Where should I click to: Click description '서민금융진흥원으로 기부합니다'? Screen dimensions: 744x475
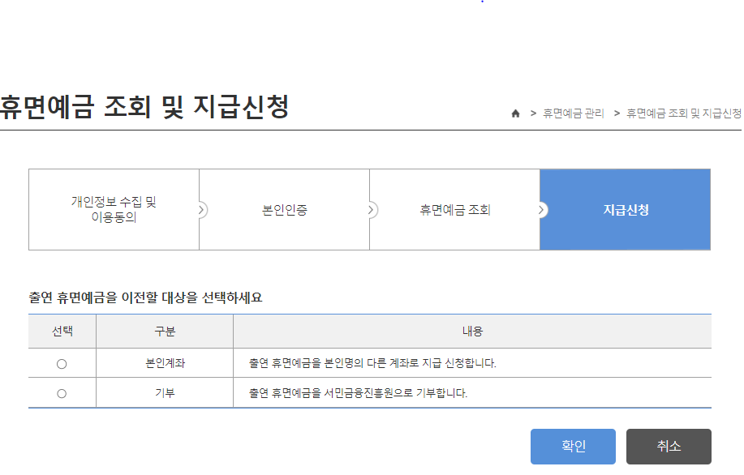click(x=395, y=393)
